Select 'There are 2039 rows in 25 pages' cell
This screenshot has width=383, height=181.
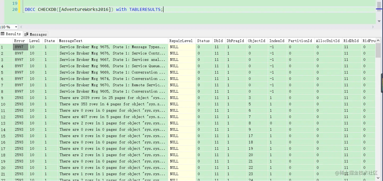(113, 98)
